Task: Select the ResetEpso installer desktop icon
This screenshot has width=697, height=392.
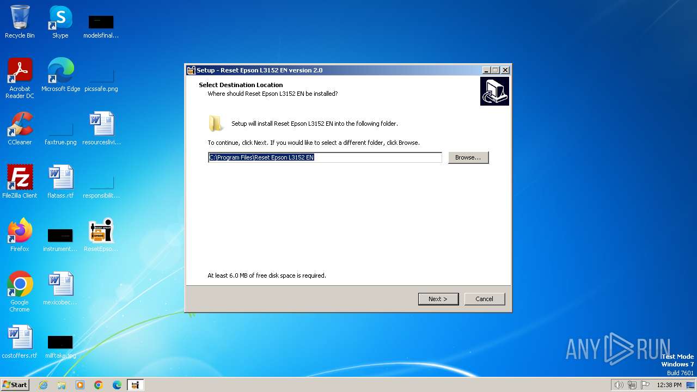Action: tap(101, 235)
